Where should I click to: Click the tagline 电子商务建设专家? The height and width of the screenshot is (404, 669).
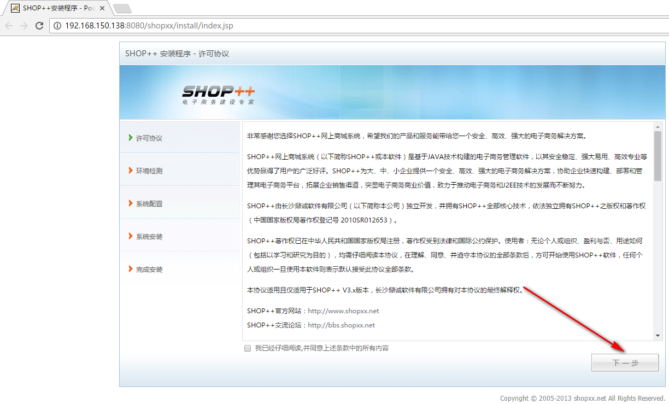(x=218, y=102)
